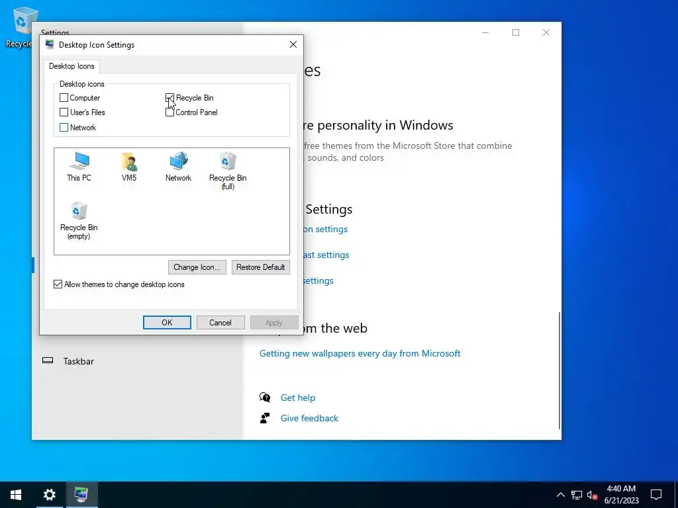Click the Restore Default button
The image size is (678, 508).
(x=261, y=267)
